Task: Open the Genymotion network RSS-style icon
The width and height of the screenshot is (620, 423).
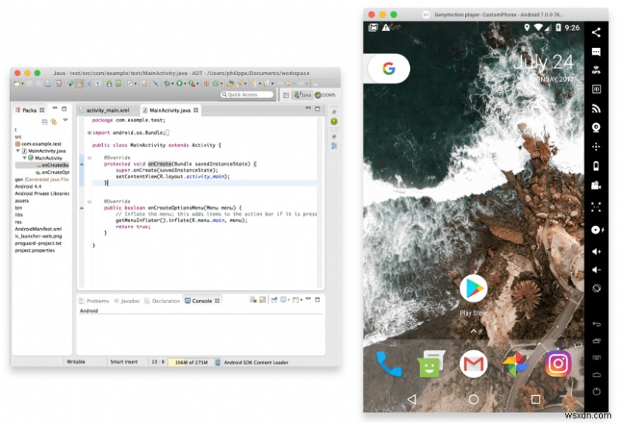Action: (596, 108)
